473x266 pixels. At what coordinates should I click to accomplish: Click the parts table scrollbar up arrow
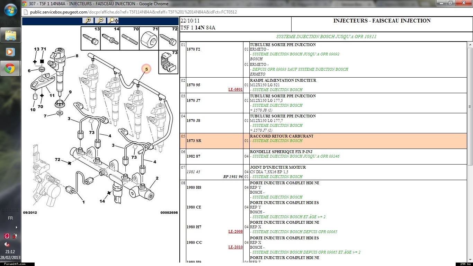click(470, 45)
